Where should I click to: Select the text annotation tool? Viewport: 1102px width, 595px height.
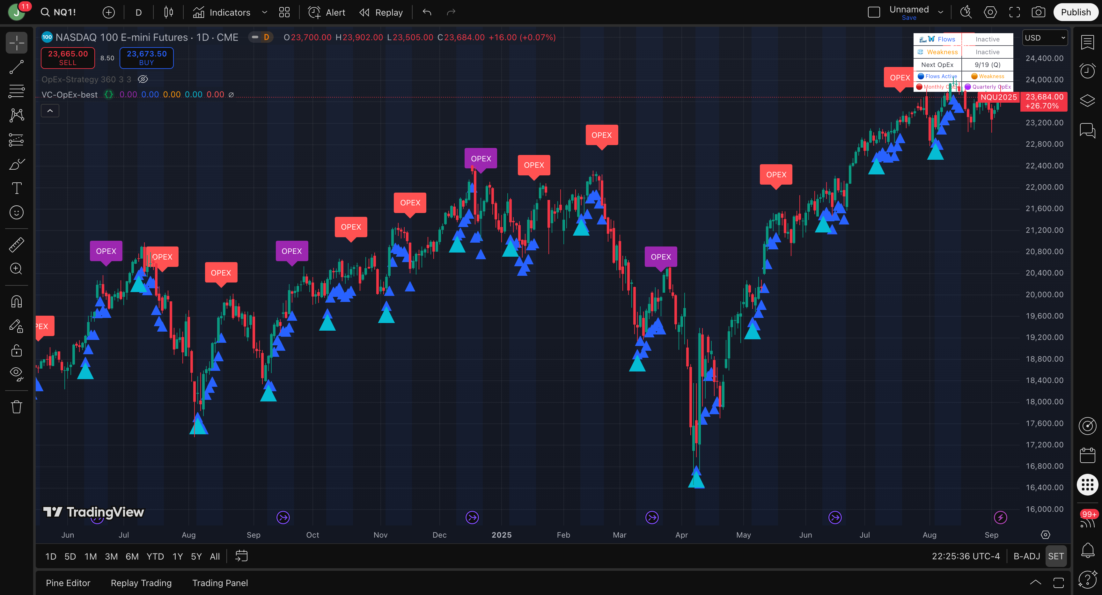(17, 188)
